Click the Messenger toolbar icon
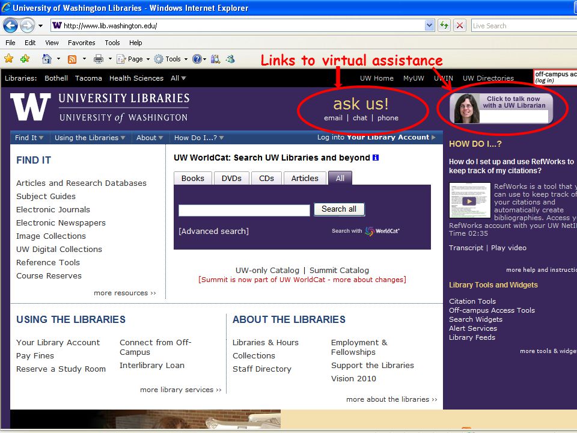Viewport: 577px width, 433px height. click(x=230, y=59)
